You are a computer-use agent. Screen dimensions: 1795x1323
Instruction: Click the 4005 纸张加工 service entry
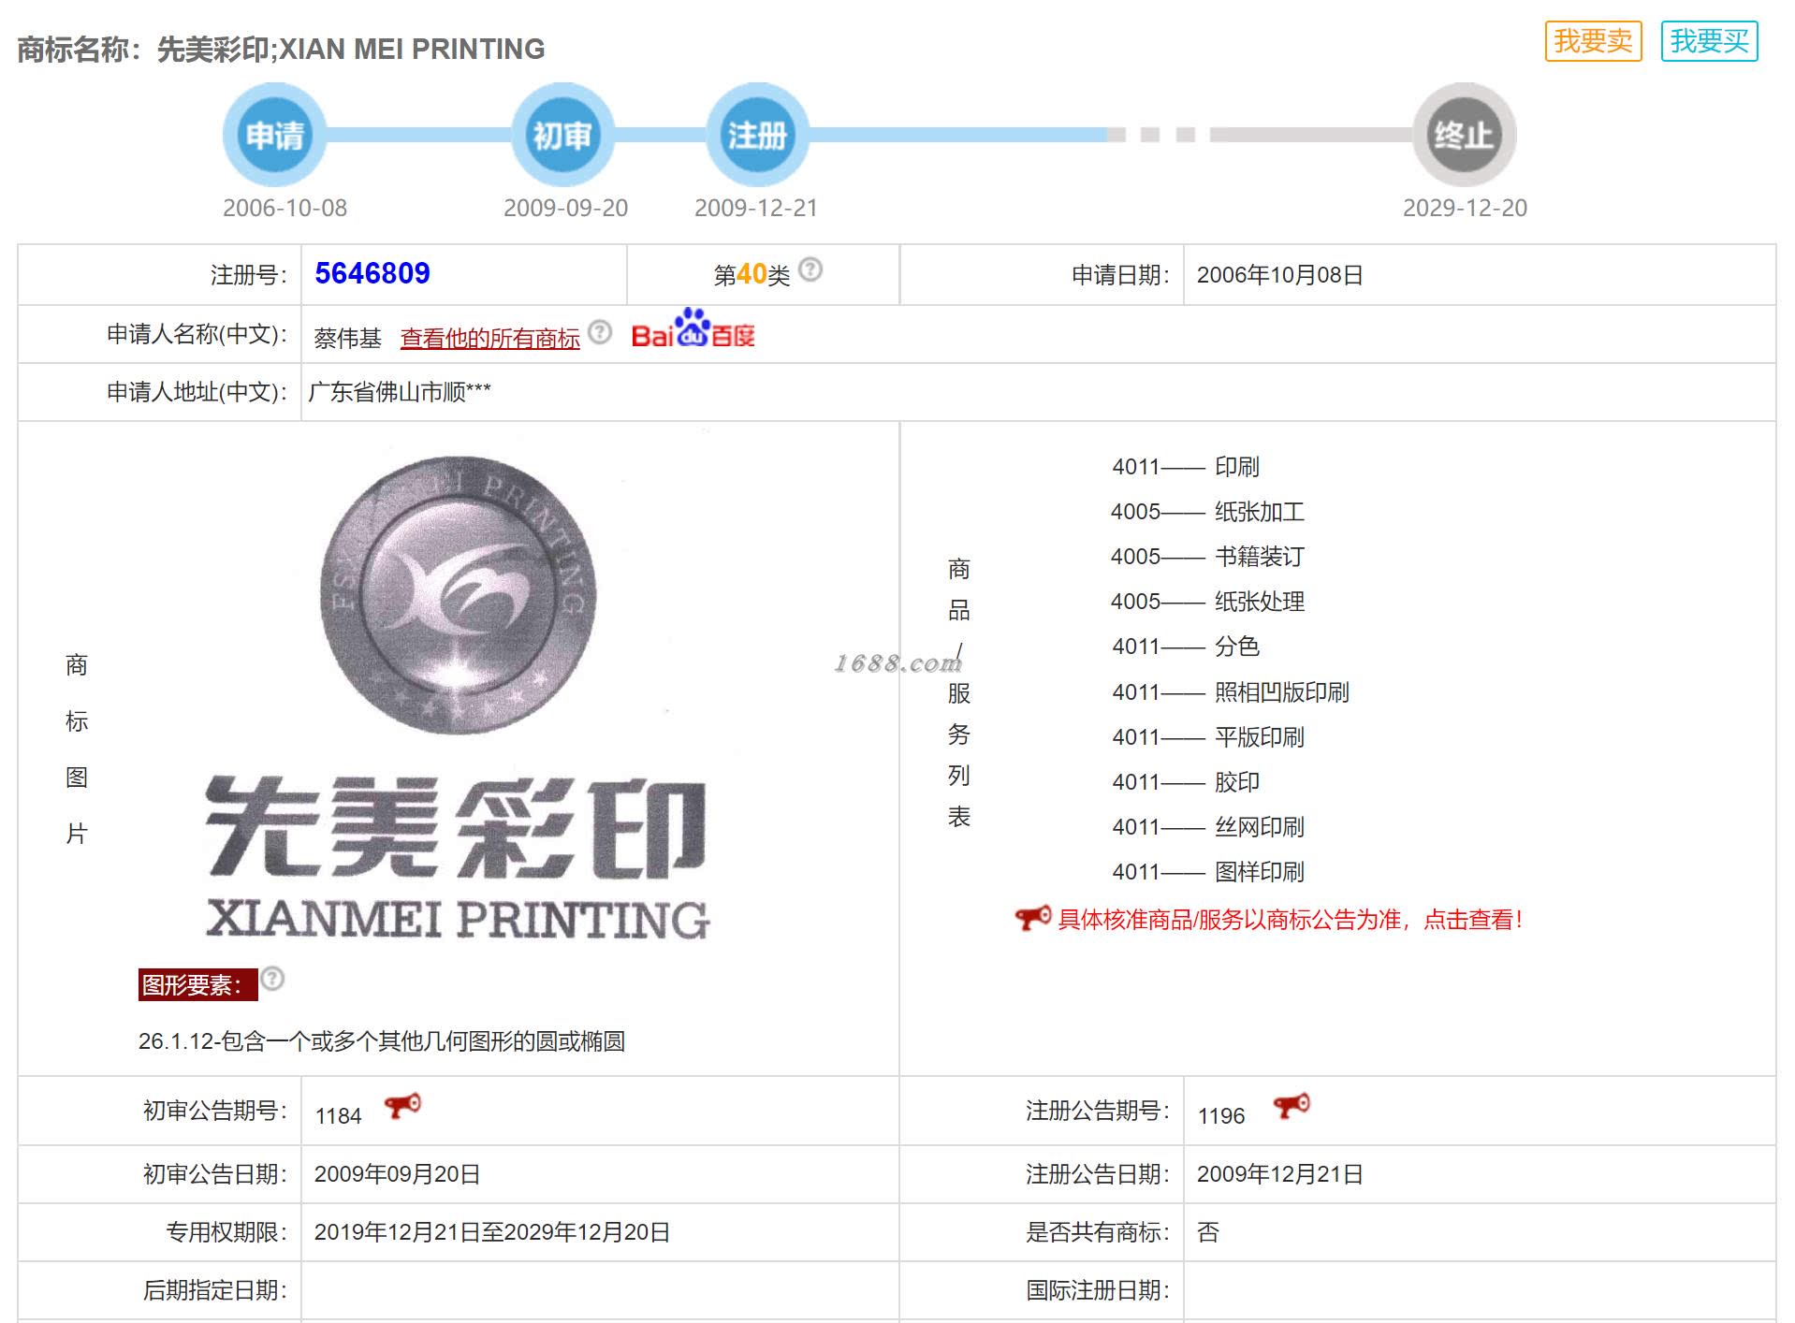tap(1207, 512)
